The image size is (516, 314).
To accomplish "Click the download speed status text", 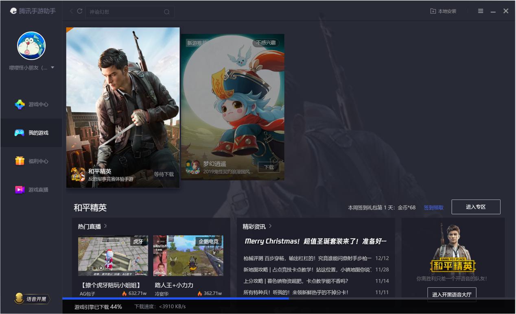I will coord(160,307).
